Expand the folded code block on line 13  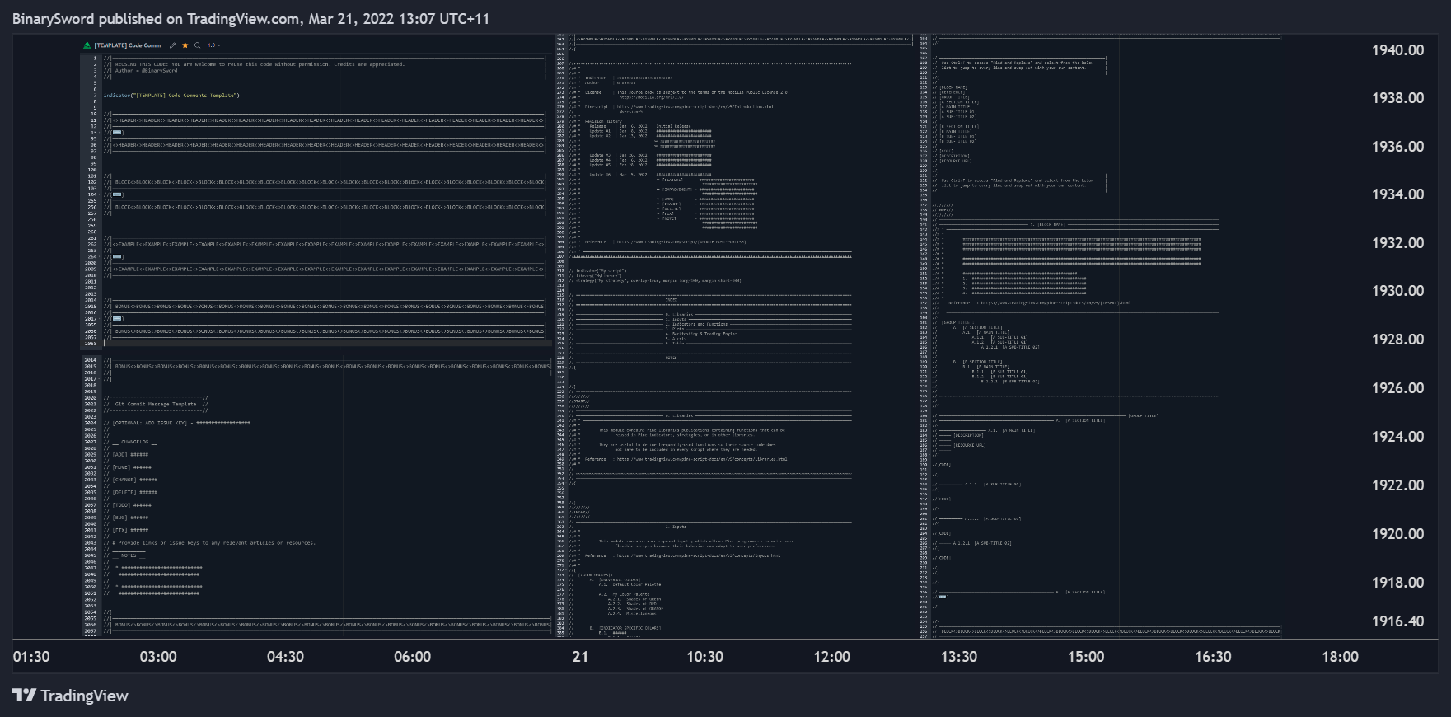pos(118,132)
